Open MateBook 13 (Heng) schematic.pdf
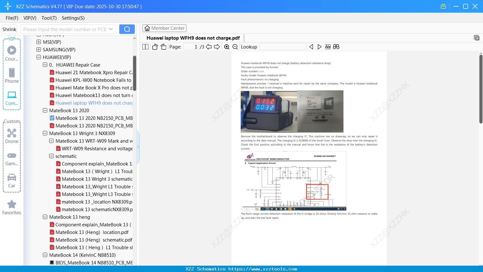Image resolution: width=483 pixels, height=272 pixels. pyautogui.click(x=91, y=240)
